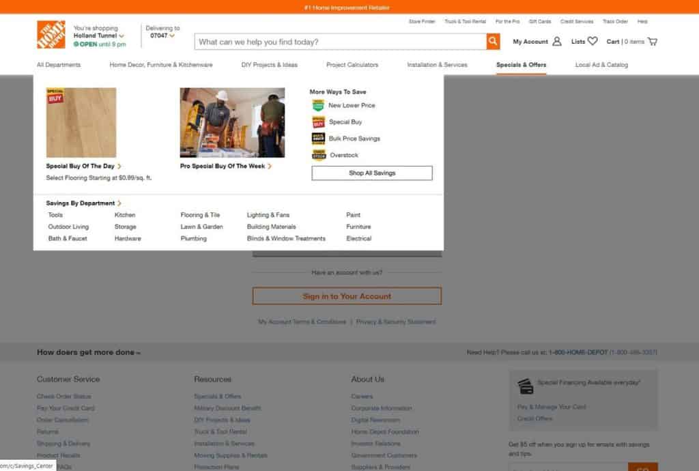Open Furniture savings department
Image resolution: width=699 pixels, height=471 pixels.
point(359,227)
